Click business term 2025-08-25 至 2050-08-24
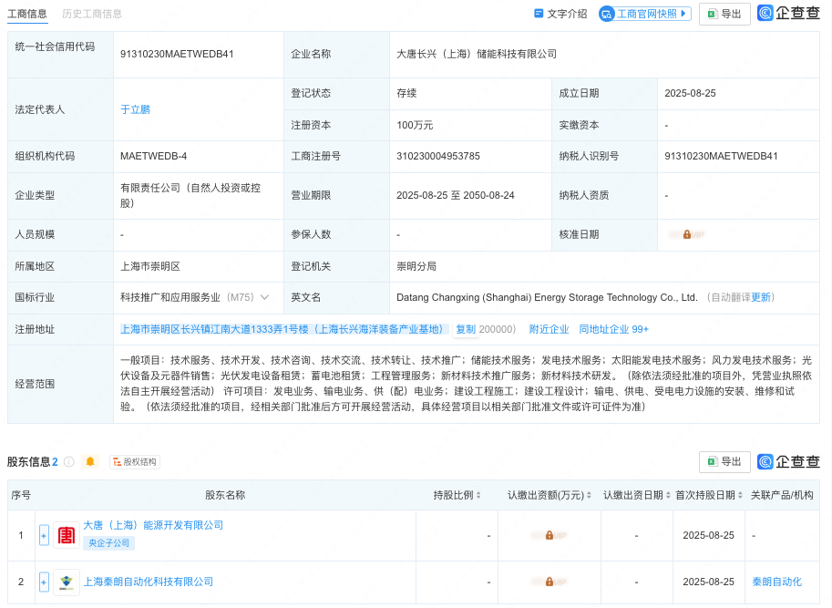 [x=456, y=195]
